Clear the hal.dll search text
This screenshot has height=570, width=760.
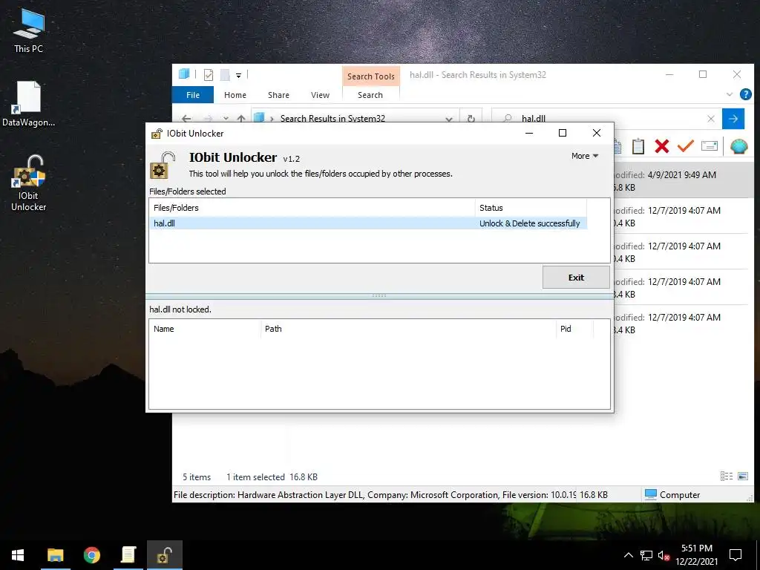[710, 118]
